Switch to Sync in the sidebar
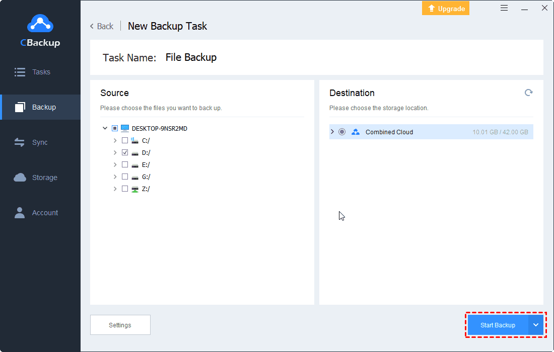Image resolution: width=554 pixels, height=352 pixels. 41,142
